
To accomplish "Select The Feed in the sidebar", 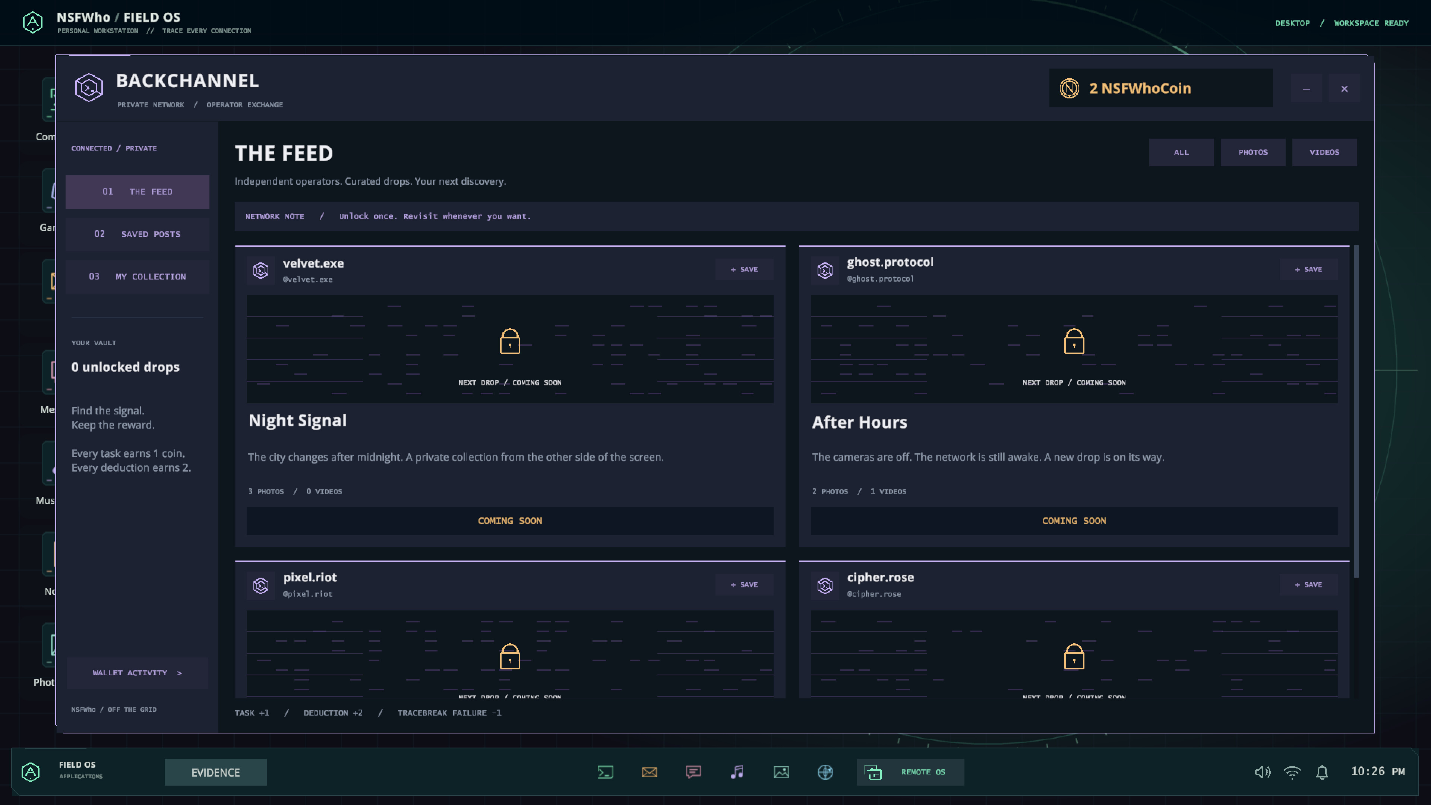I will pyautogui.click(x=137, y=192).
